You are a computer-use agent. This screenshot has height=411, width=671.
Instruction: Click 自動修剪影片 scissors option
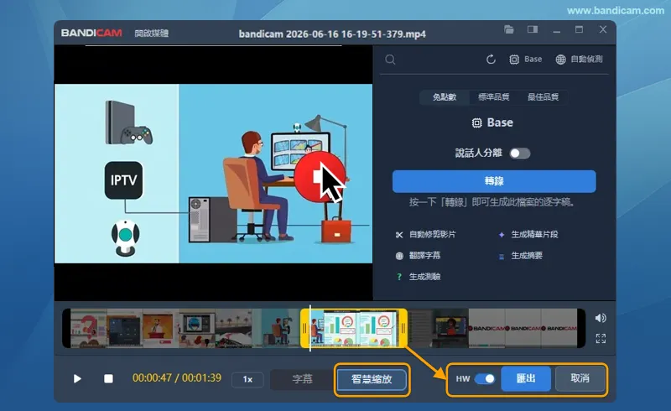pyautogui.click(x=426, y=234)
